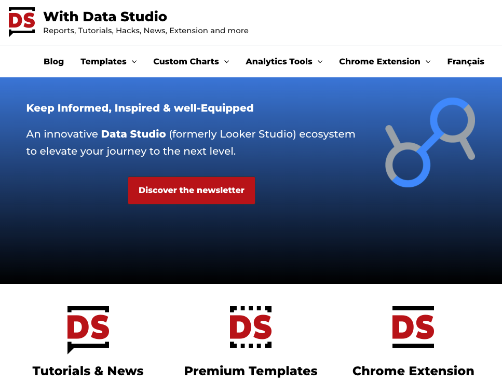502x382 pixels.
Task: Open the Custom Charts menu item
Action: [186, 61]
